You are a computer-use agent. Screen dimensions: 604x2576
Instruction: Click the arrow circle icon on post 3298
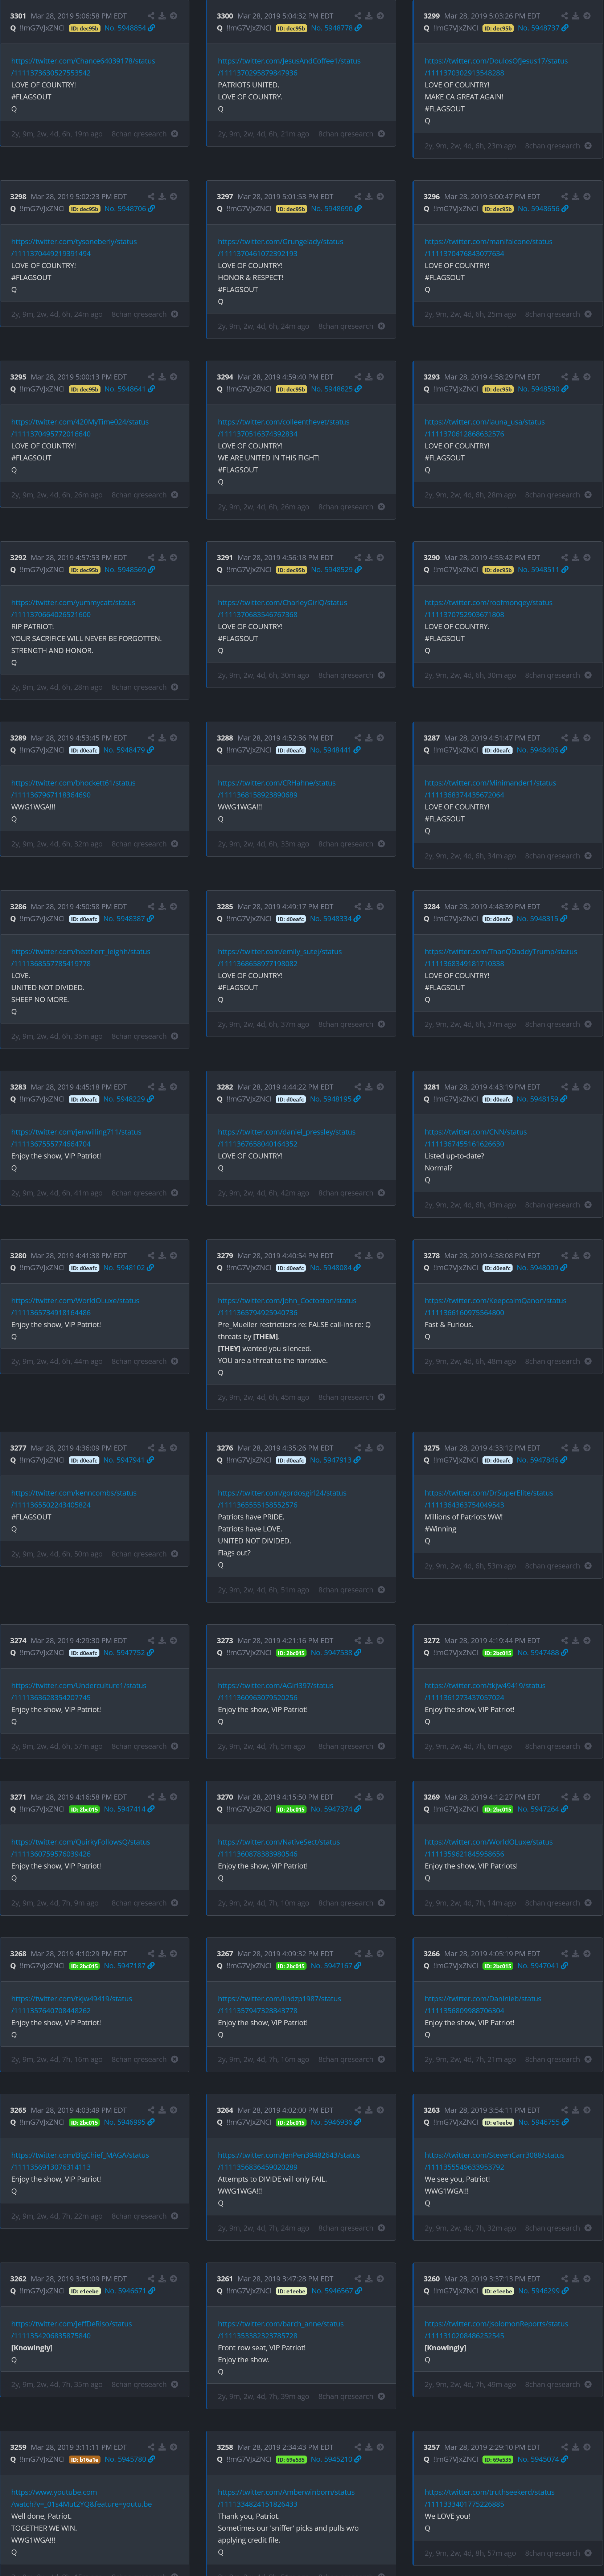[x=173, y=197]
